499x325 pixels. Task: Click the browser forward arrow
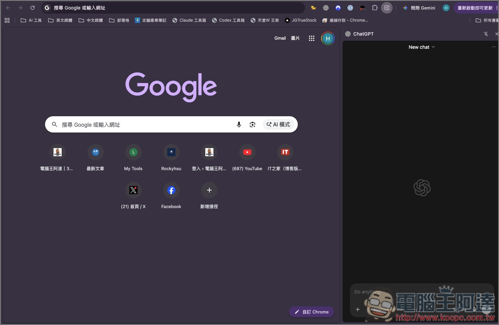[20, 8]
